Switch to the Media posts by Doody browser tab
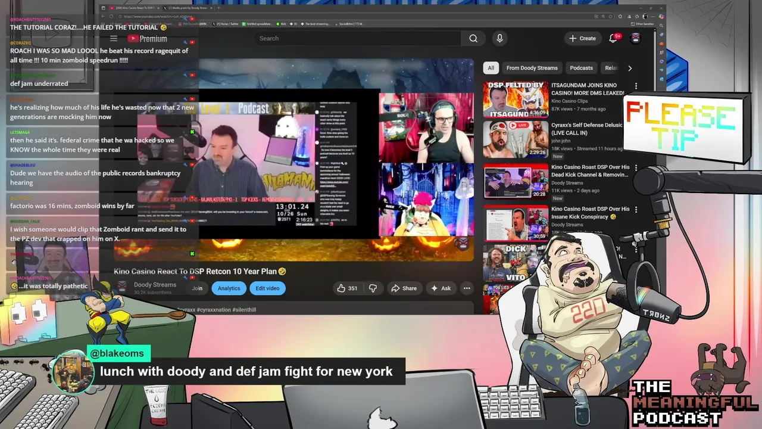 [186, 8]
